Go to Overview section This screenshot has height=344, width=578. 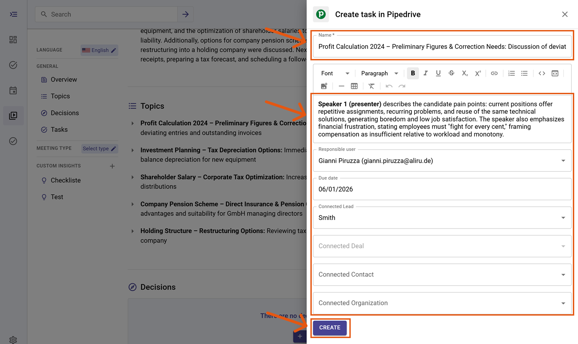point(59,80)
